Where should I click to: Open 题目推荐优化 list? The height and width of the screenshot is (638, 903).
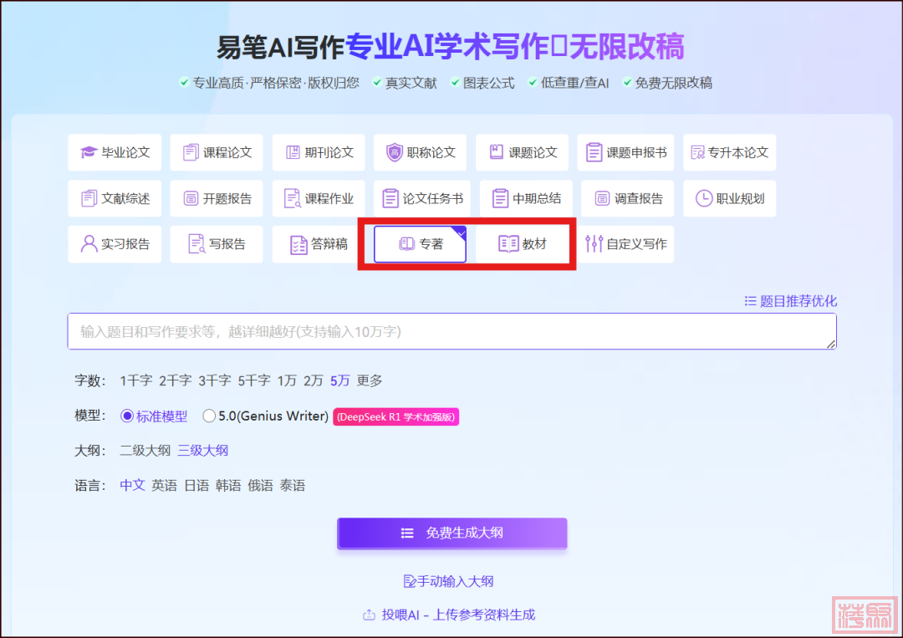pyautogui.click(x=790, y=301)
